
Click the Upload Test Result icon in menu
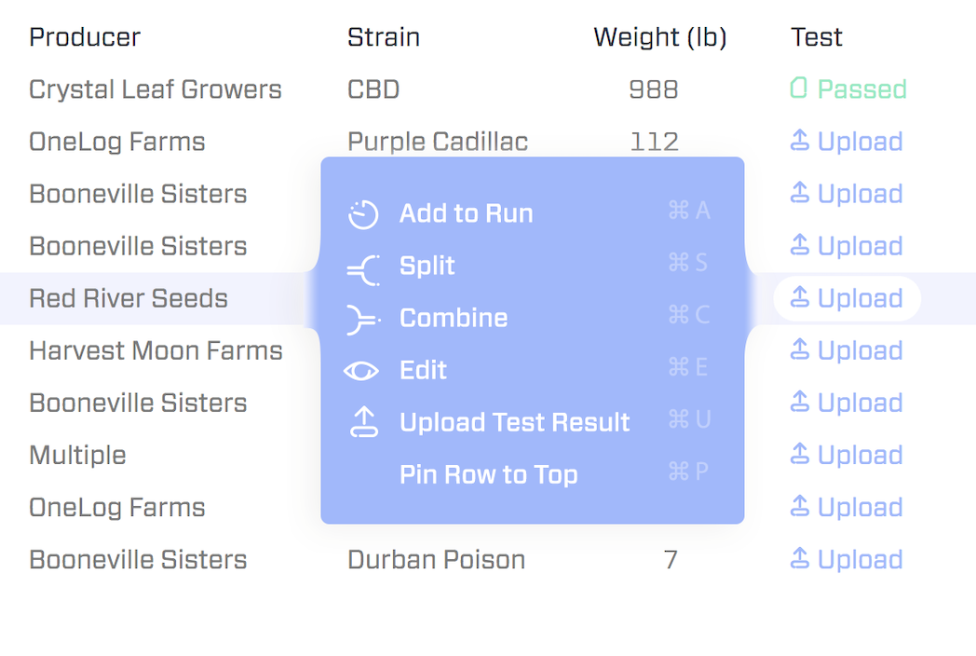coord(363,423)
